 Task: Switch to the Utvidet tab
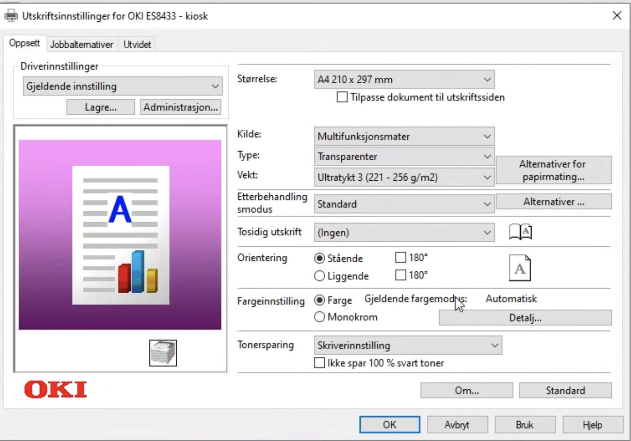[137, 44]
